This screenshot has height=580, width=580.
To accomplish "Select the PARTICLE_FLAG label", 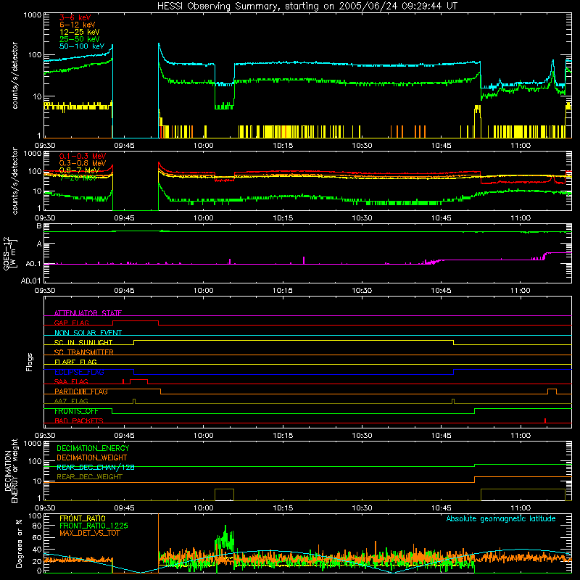I will pyautogui.click(x=80, y=391).
